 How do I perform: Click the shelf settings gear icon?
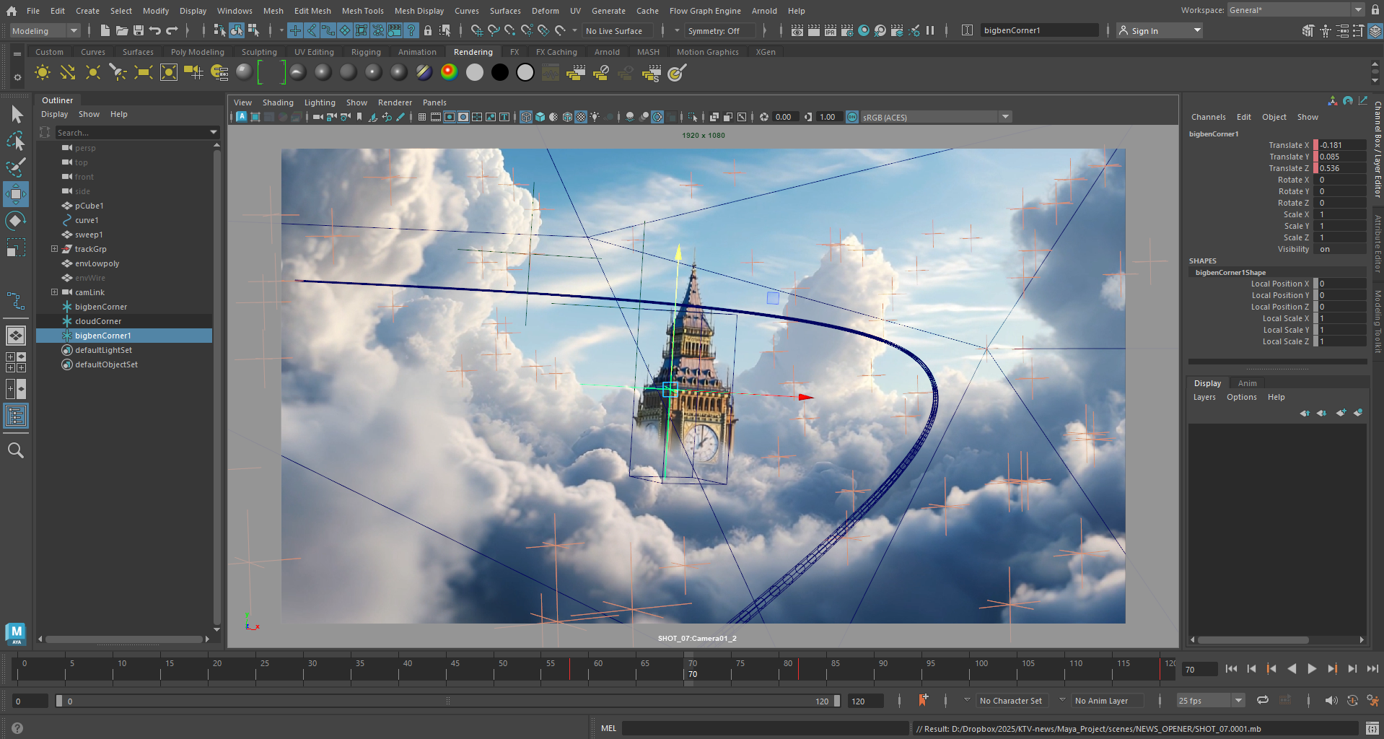(17, 77)
